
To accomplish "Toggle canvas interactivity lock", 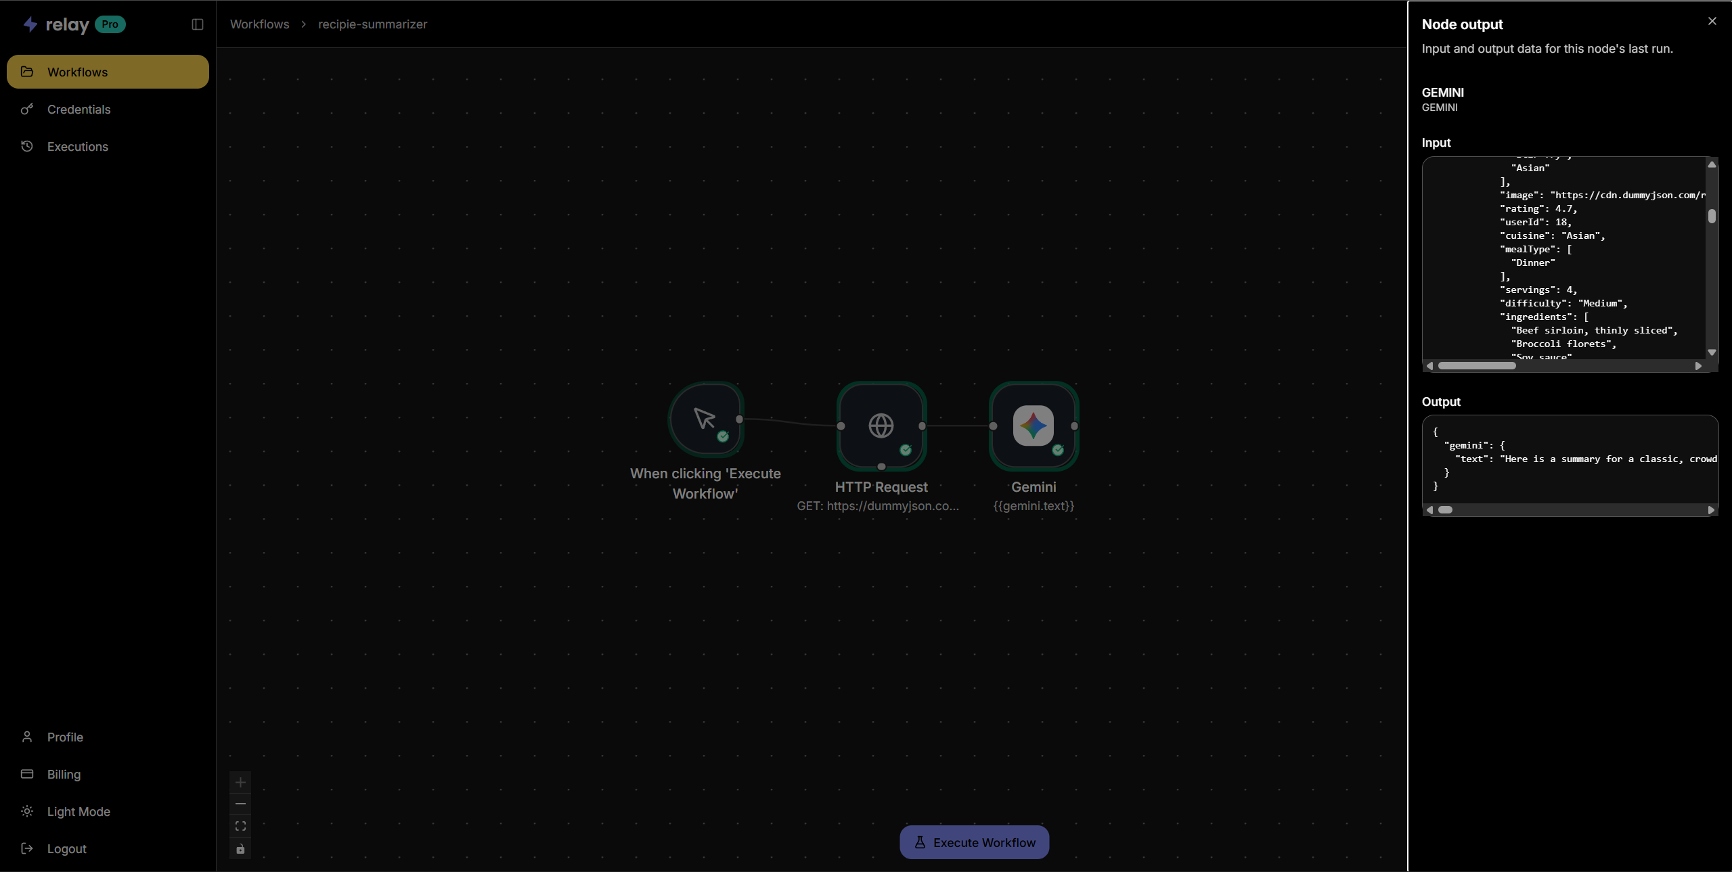I will (240, 848).
